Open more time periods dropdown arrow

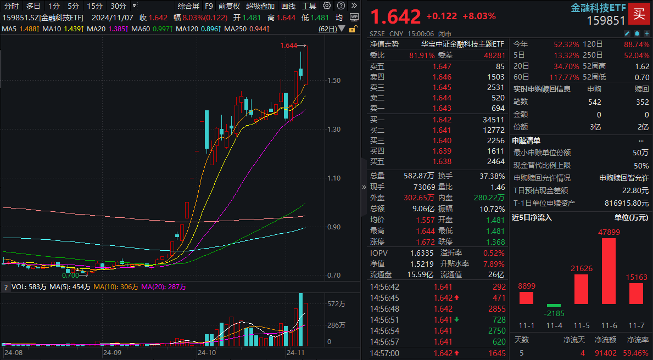pyautogui.click(x=135, y=6)
